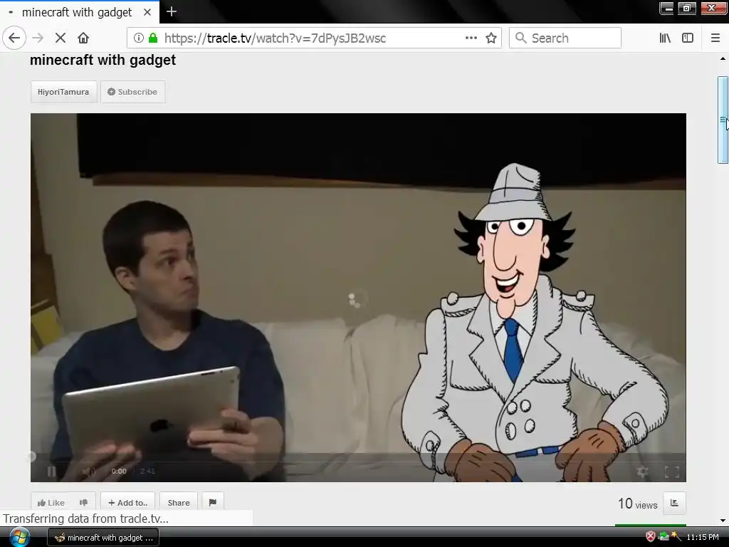
Task: Click the video title heading
Action: tap(103, 60)
